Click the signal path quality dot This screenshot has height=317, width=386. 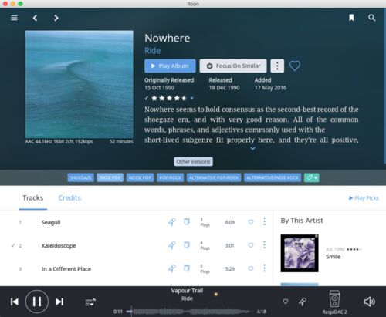[216, 294]
